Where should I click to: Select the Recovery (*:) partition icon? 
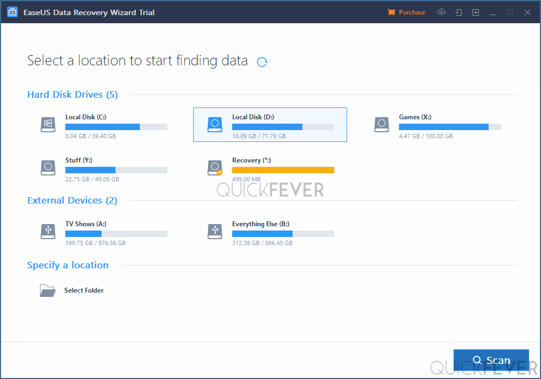click(x=214, y=167)
